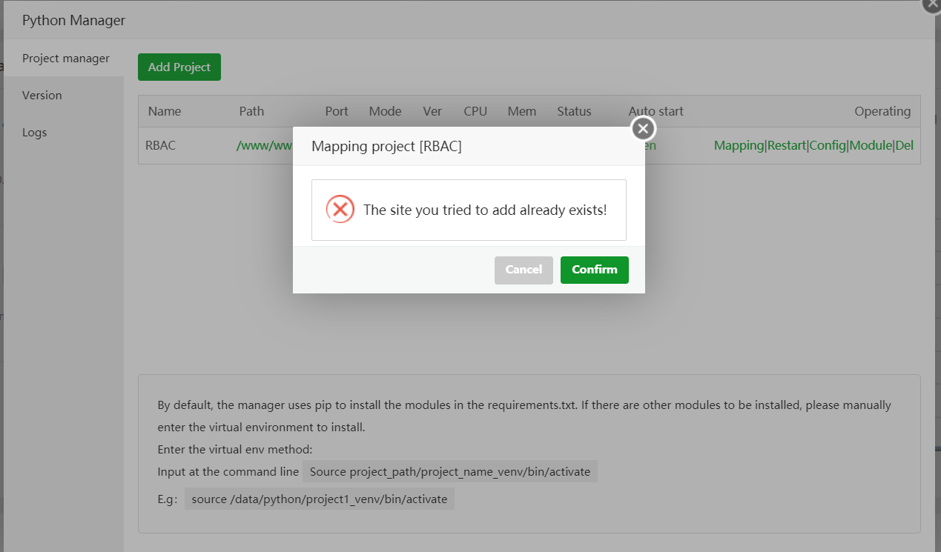Open Config for the RBAC project
Viewport: 941px width, 552px height.
point(828,145)
